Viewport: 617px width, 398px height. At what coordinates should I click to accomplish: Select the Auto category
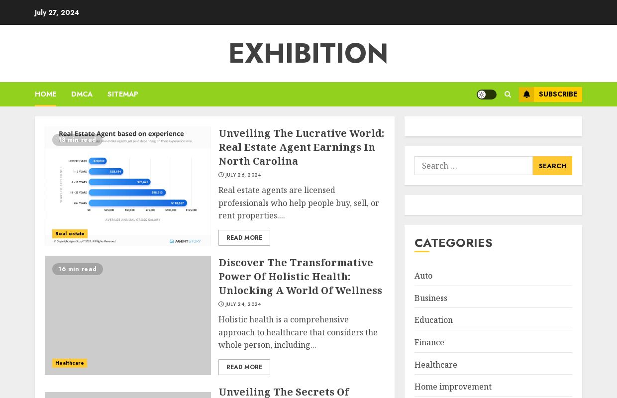tap(423, 276)
